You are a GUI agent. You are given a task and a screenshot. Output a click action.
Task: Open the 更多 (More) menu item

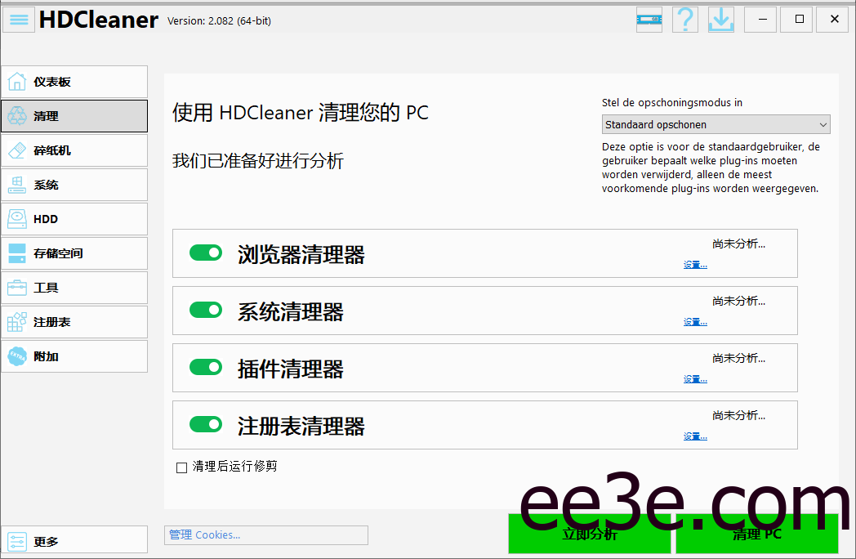click(74, 539)
